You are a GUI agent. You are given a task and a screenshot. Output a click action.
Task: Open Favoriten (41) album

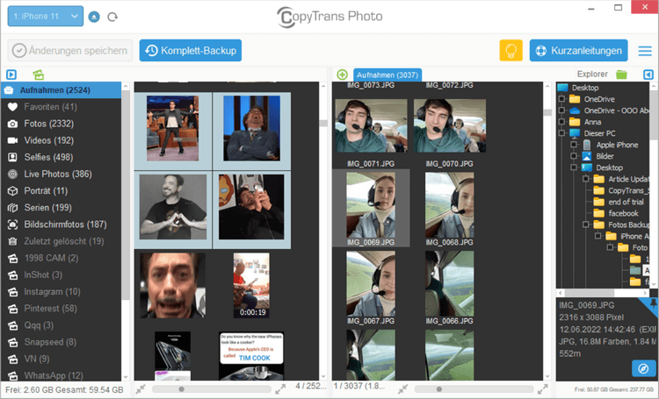pyautogui.click(x=62, y=107)
